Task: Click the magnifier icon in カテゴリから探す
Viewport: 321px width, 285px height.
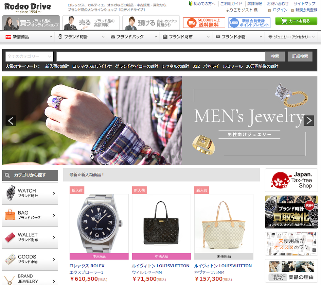Action: pyautogui.click(x=7, y=175)
